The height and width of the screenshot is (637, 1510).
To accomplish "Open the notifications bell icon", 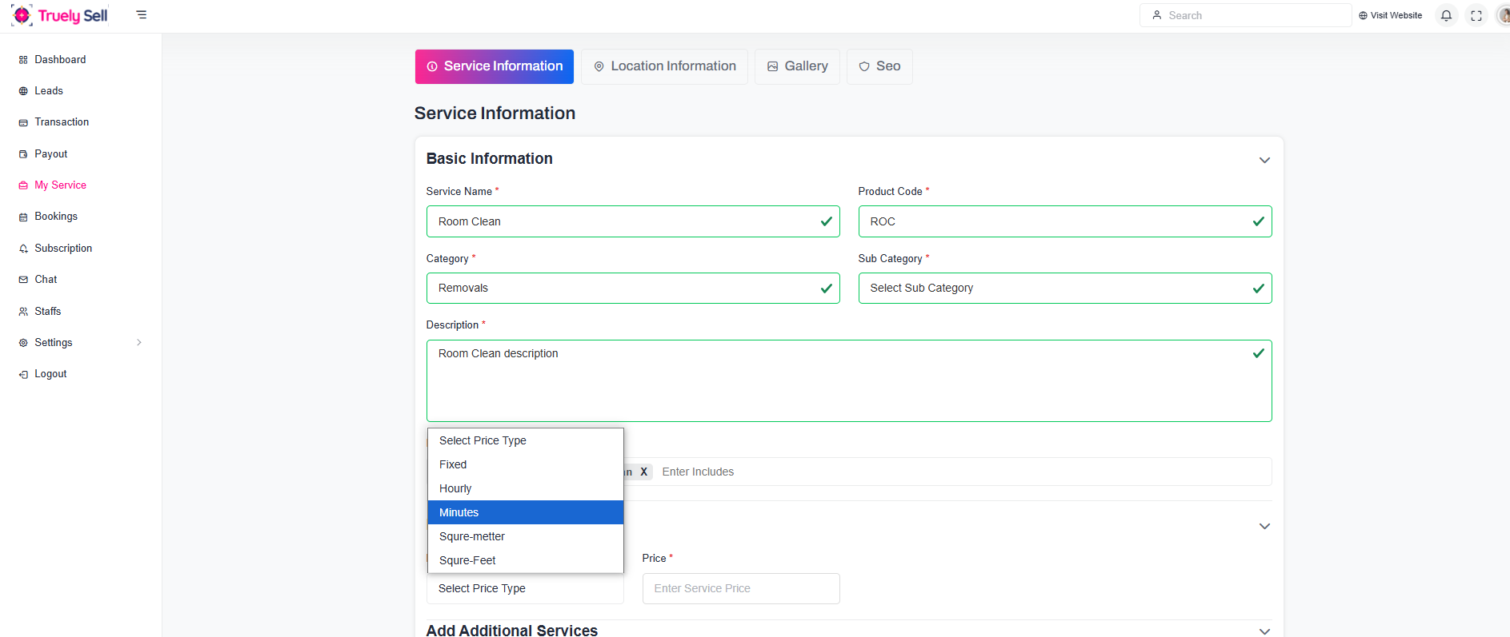I will pyautogui.click(x=1446, y=15).
